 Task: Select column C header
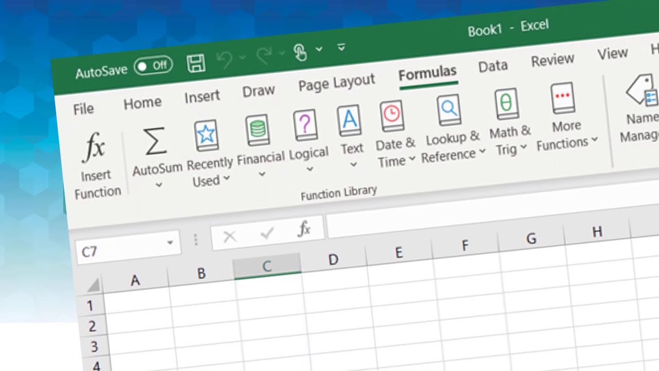(x=267, y=266)
